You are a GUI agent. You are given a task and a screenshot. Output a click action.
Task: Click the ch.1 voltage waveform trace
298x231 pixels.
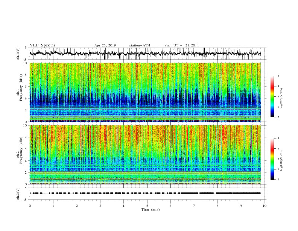point(145,54)
